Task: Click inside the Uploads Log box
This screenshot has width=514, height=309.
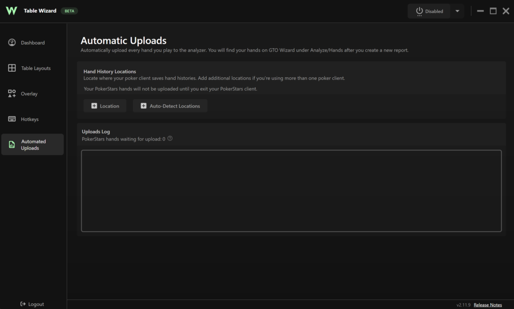Action: pyautogui.click(x=292, y=191)
